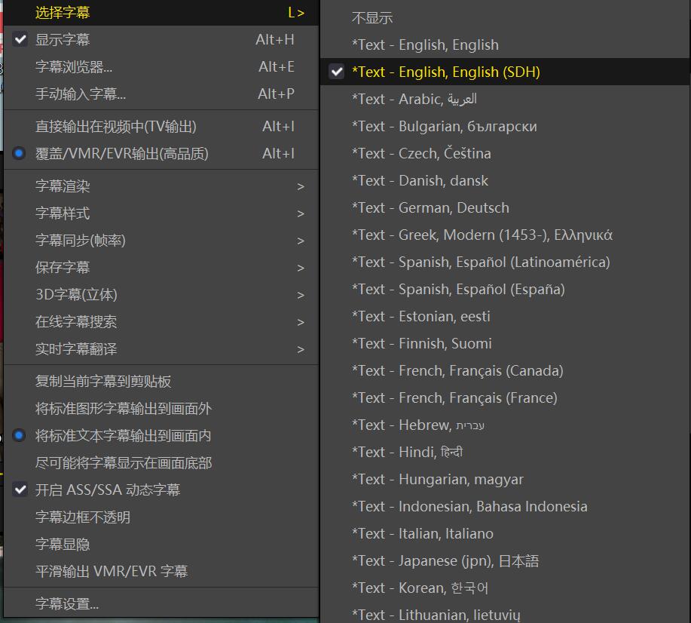Viewport: 691px width, 623px height.
Task: Switch subtitles to German, Deutsch
Action: (430, 208)
